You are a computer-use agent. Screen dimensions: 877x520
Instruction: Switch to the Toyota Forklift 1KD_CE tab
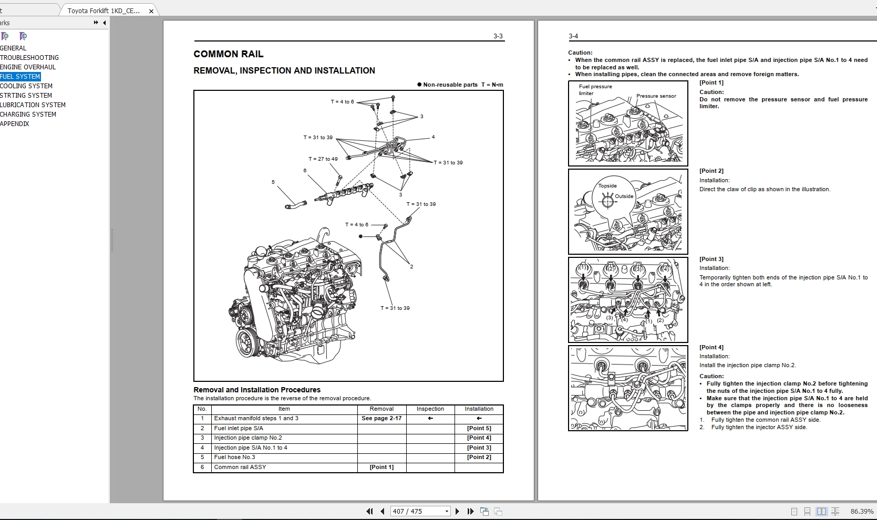pos(103,10)
